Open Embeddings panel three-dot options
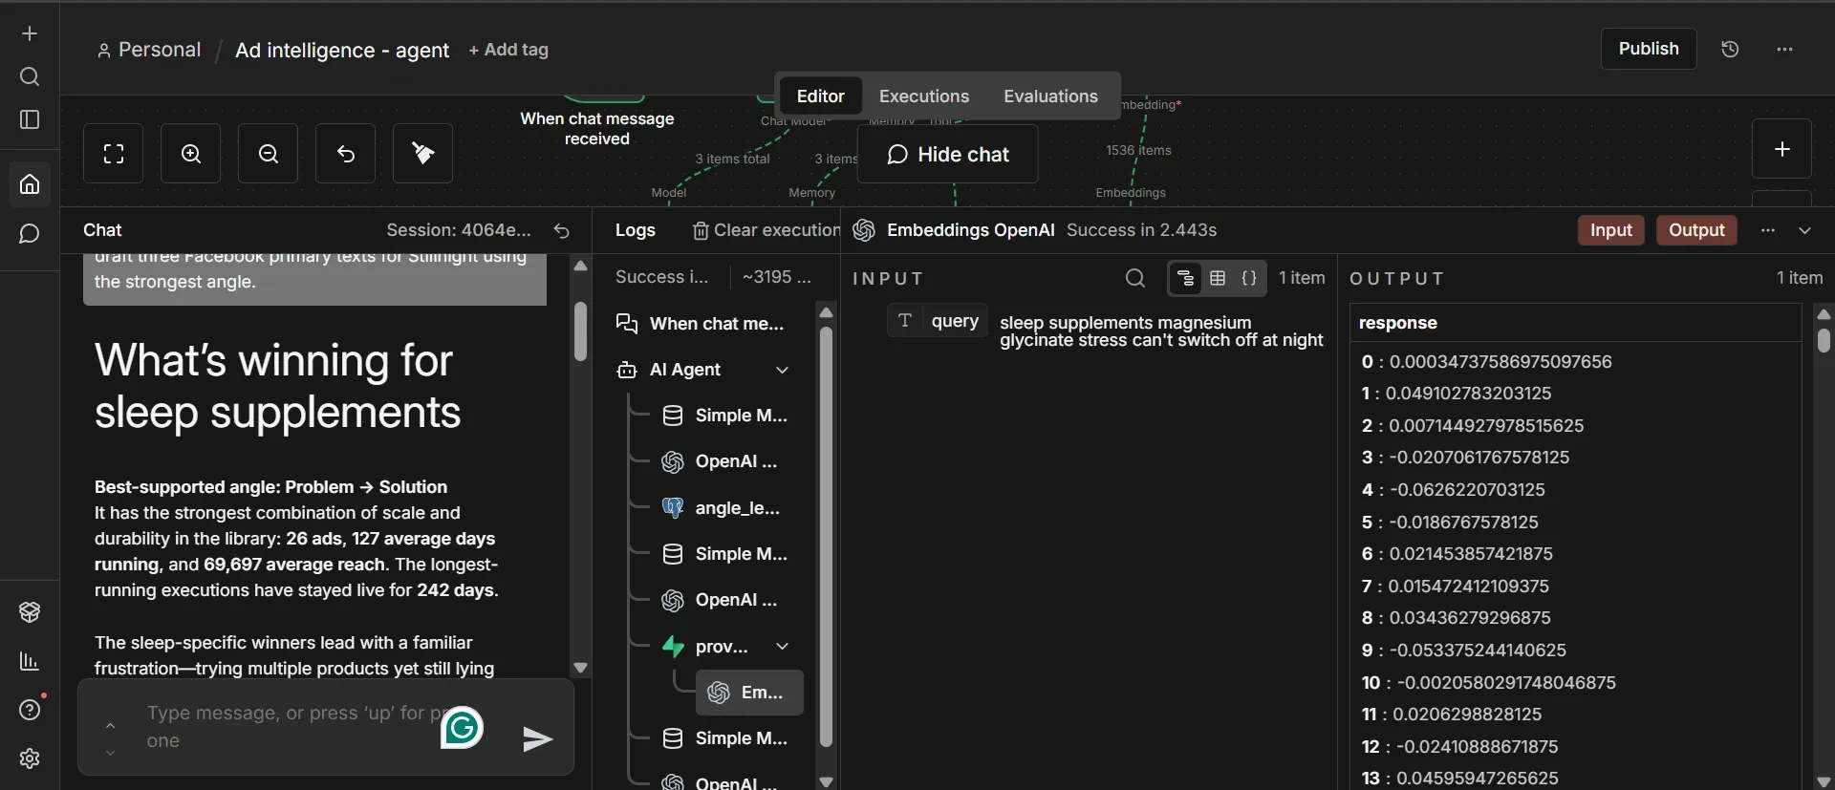Viewport: 1835px width, 790px height. (x=1768, y=230)
